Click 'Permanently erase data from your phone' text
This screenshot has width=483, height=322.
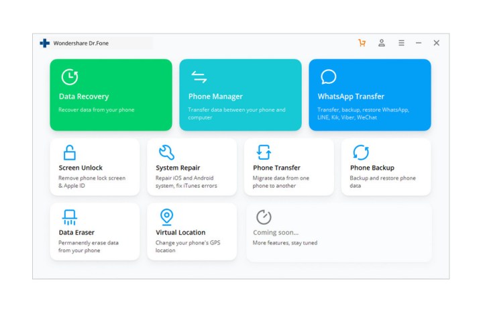(x=89, y=246)
